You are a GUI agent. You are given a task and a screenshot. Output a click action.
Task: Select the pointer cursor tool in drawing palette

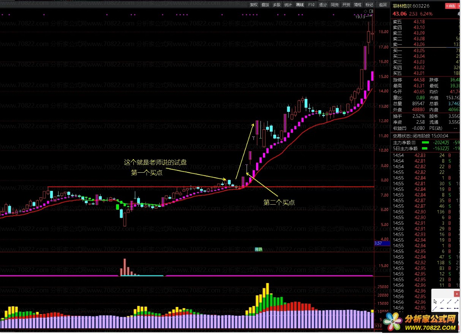tap(435, 301)
